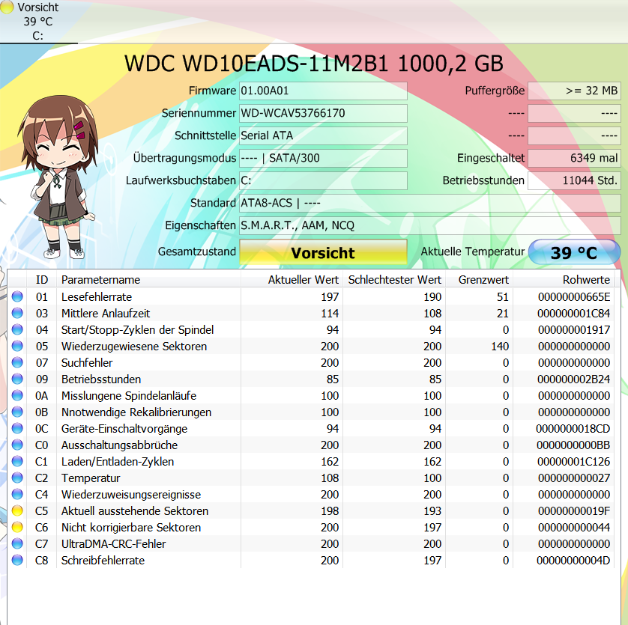Click the current value 162

pos(330,461)
